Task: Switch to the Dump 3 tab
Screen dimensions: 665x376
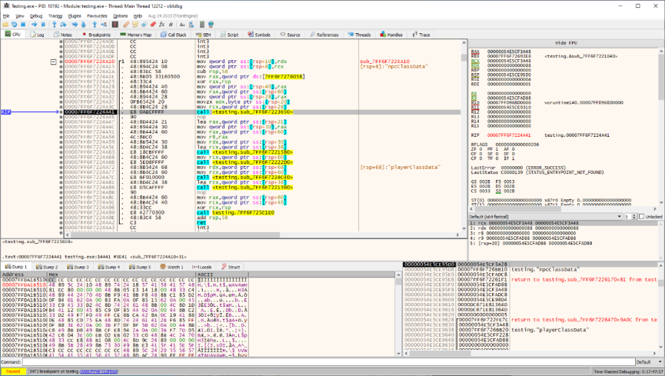Action: [x=78, y=267]
